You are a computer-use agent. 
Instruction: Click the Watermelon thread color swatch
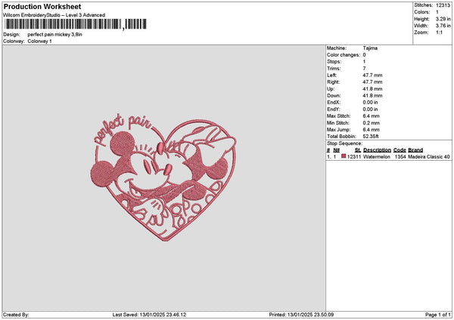344,156
